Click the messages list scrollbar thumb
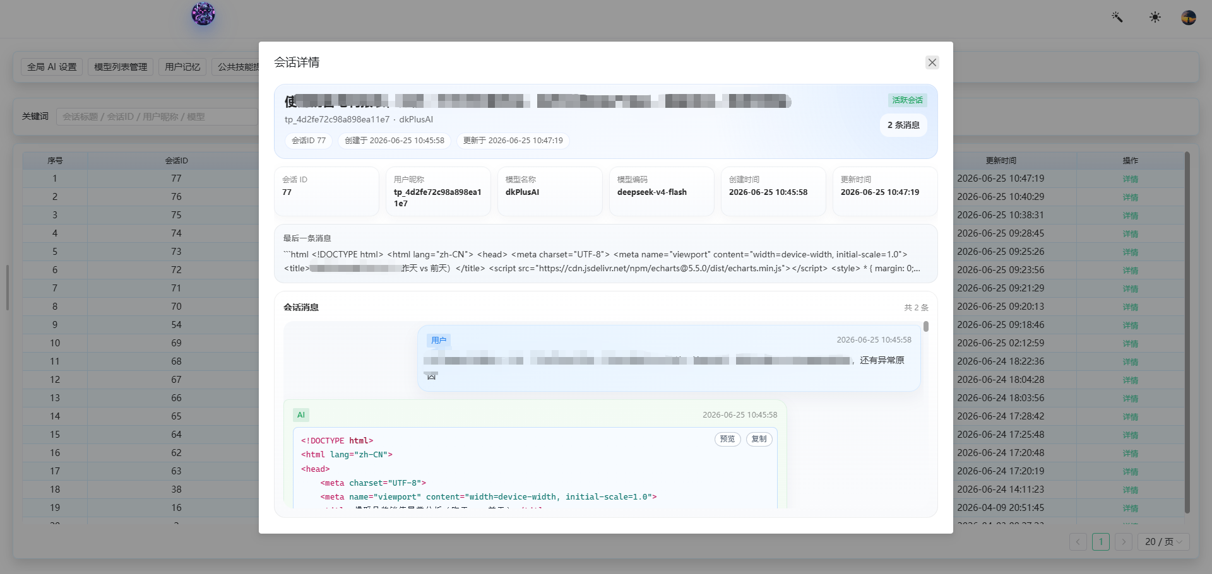Screen dimensions: 1212x574 tap(926, 326)
